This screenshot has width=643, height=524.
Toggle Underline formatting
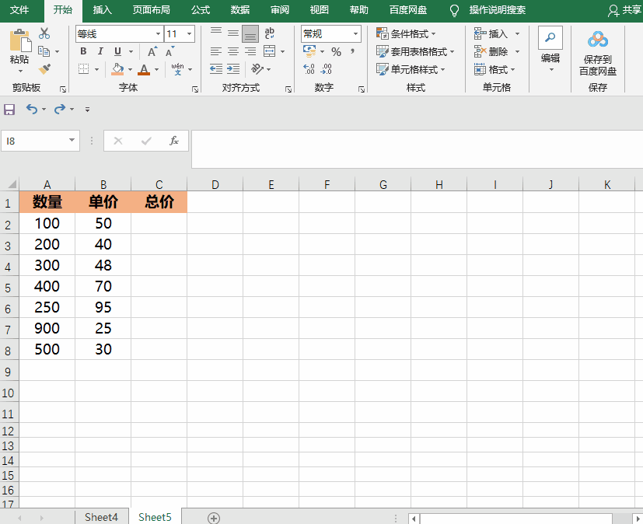point(117,51)
